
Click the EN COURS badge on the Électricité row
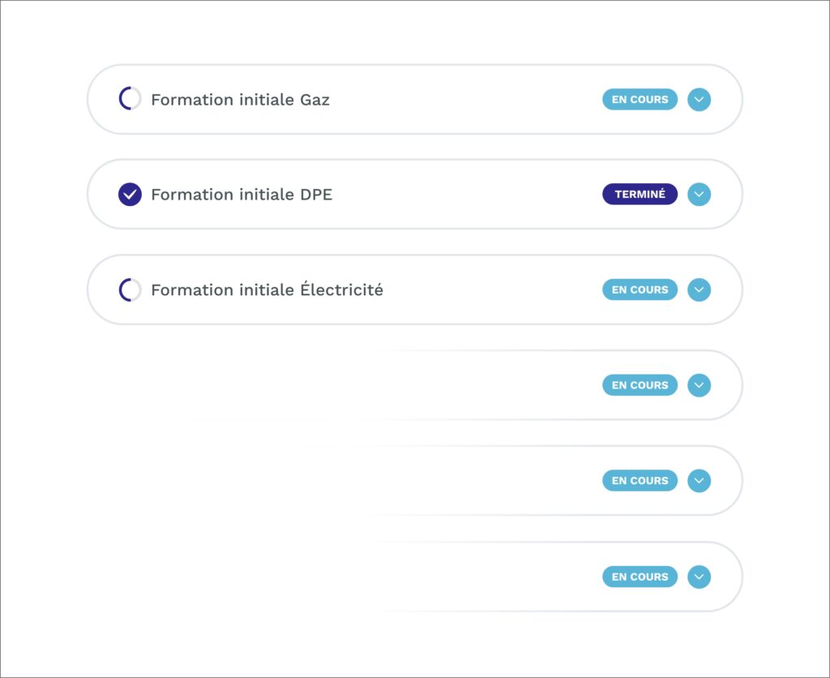[640, 290]
